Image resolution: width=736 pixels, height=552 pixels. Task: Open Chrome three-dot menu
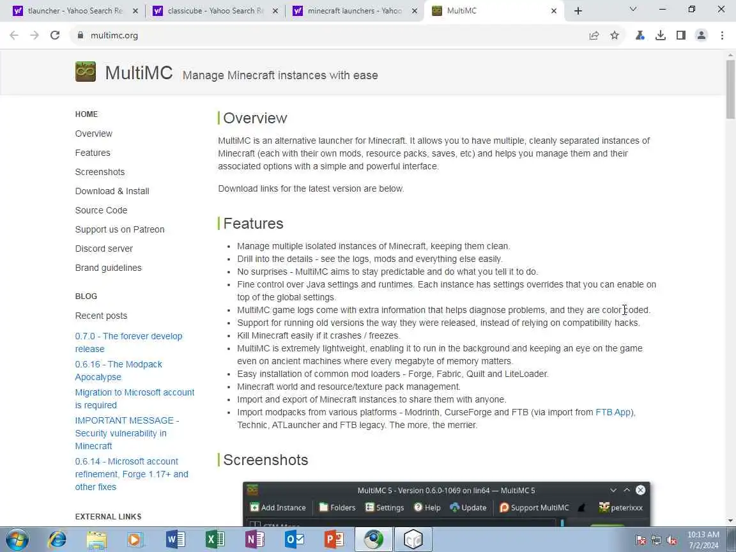pyautogui.click(x=722, y=35)
